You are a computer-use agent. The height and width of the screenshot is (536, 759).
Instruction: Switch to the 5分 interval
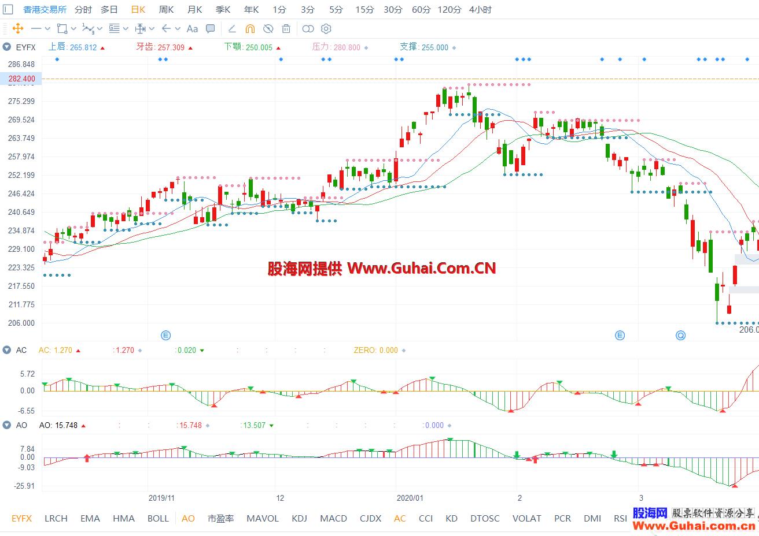tap(336, 9)
